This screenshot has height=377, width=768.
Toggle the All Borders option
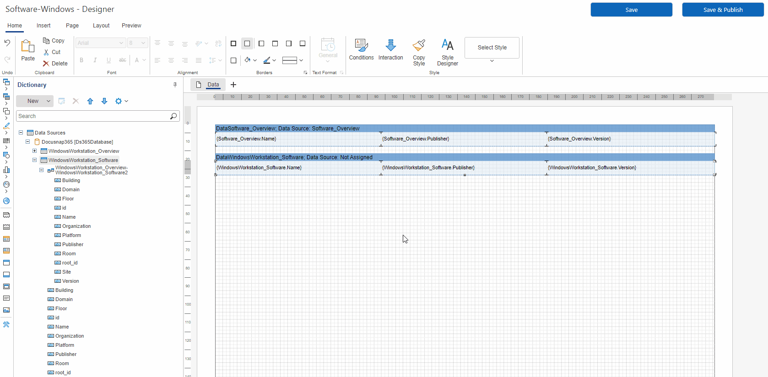pos(233,43)
